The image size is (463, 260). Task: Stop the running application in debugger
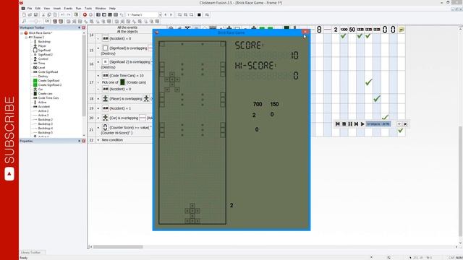pos(344,124)
